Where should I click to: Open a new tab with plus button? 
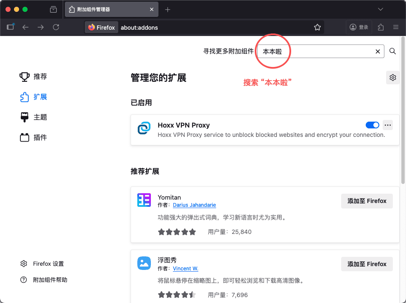[168, 9]
